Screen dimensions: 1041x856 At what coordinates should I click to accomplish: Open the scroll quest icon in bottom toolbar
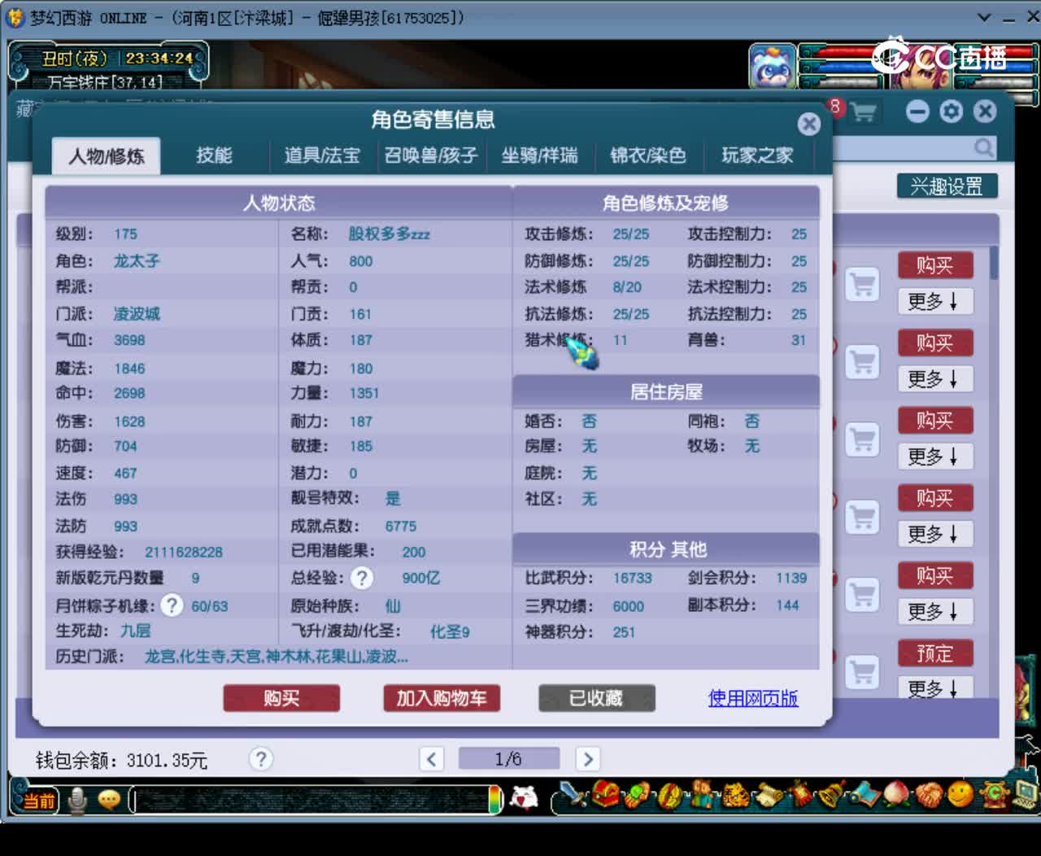768,795
